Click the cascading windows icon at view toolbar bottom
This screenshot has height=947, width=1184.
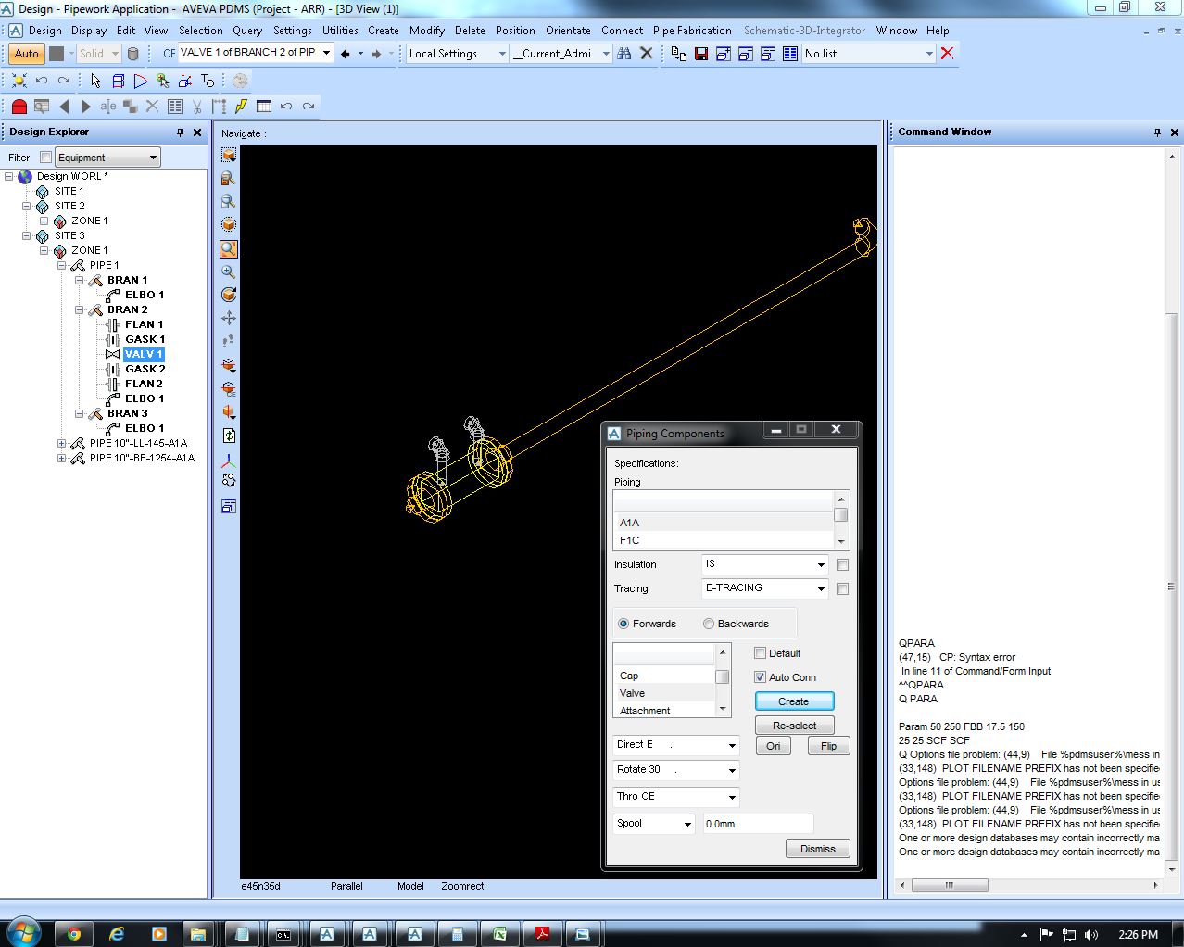click(229, 506)
